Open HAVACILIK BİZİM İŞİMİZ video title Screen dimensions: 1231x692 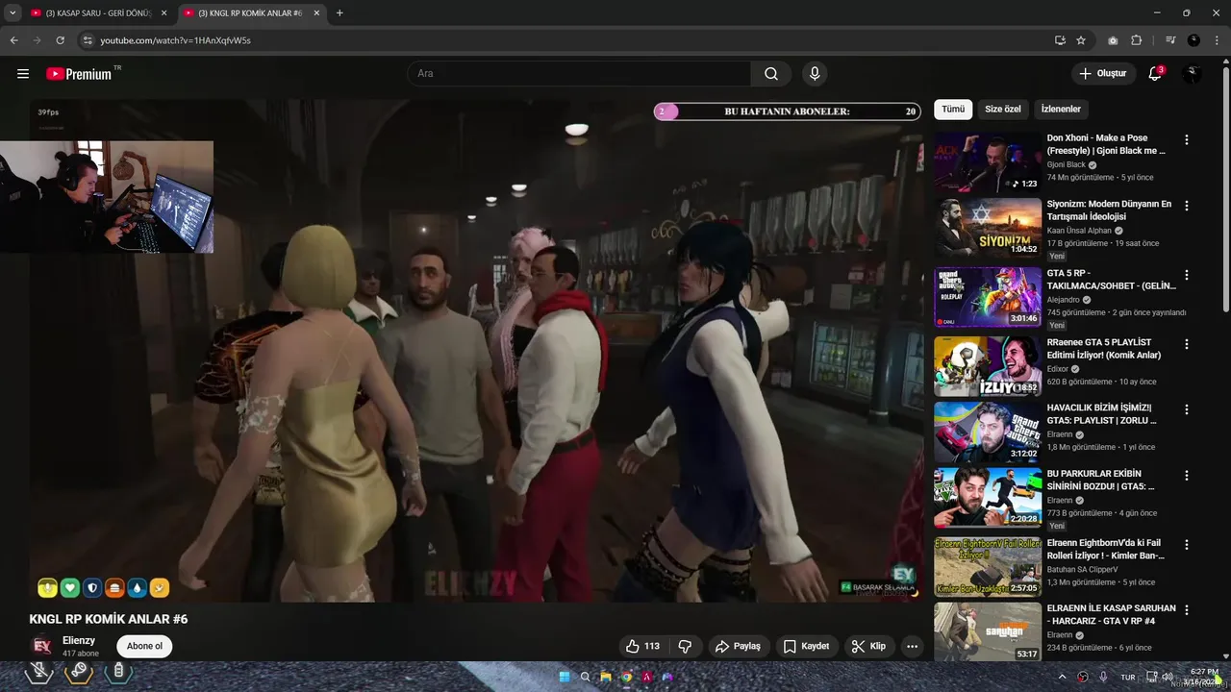click(x=1102, y=414)
